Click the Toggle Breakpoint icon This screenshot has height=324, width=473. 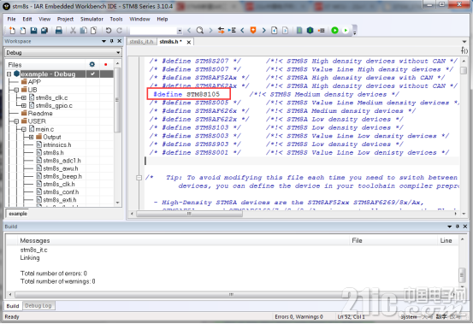click(322, 31)
